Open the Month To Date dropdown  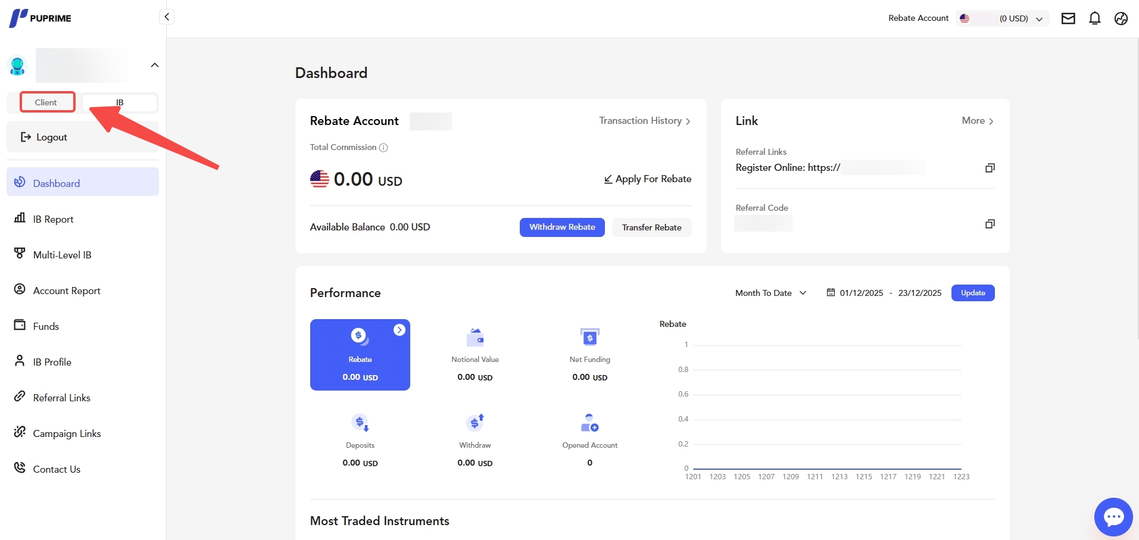pos(770,293)
